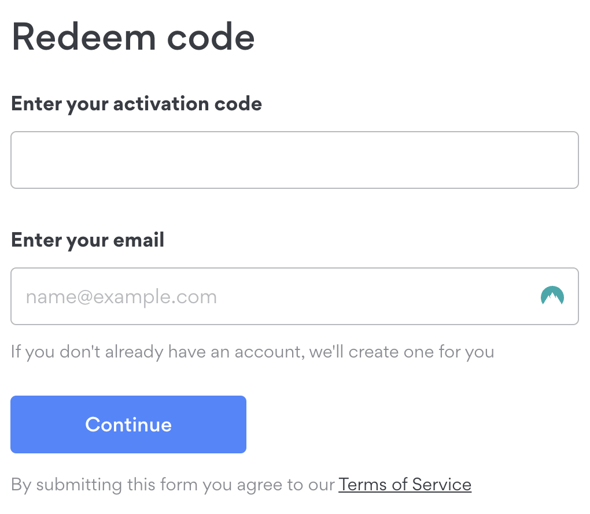590x514 pixels.
Task: Click the word "Continue" on the blue button
Action: point(128,424)
